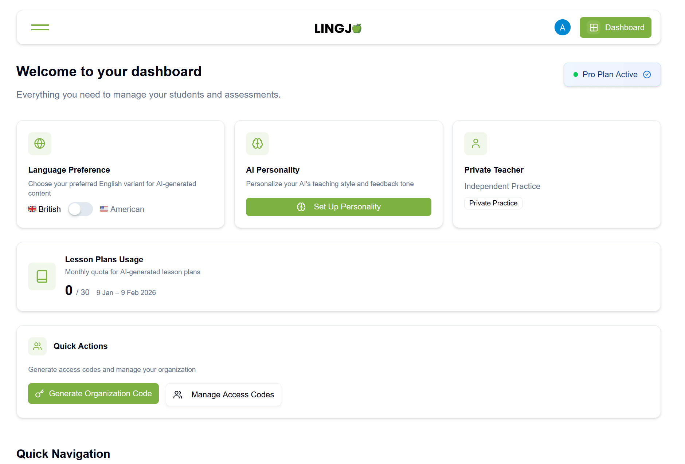Click the person icon above Private Teacher

coord(475,143)
